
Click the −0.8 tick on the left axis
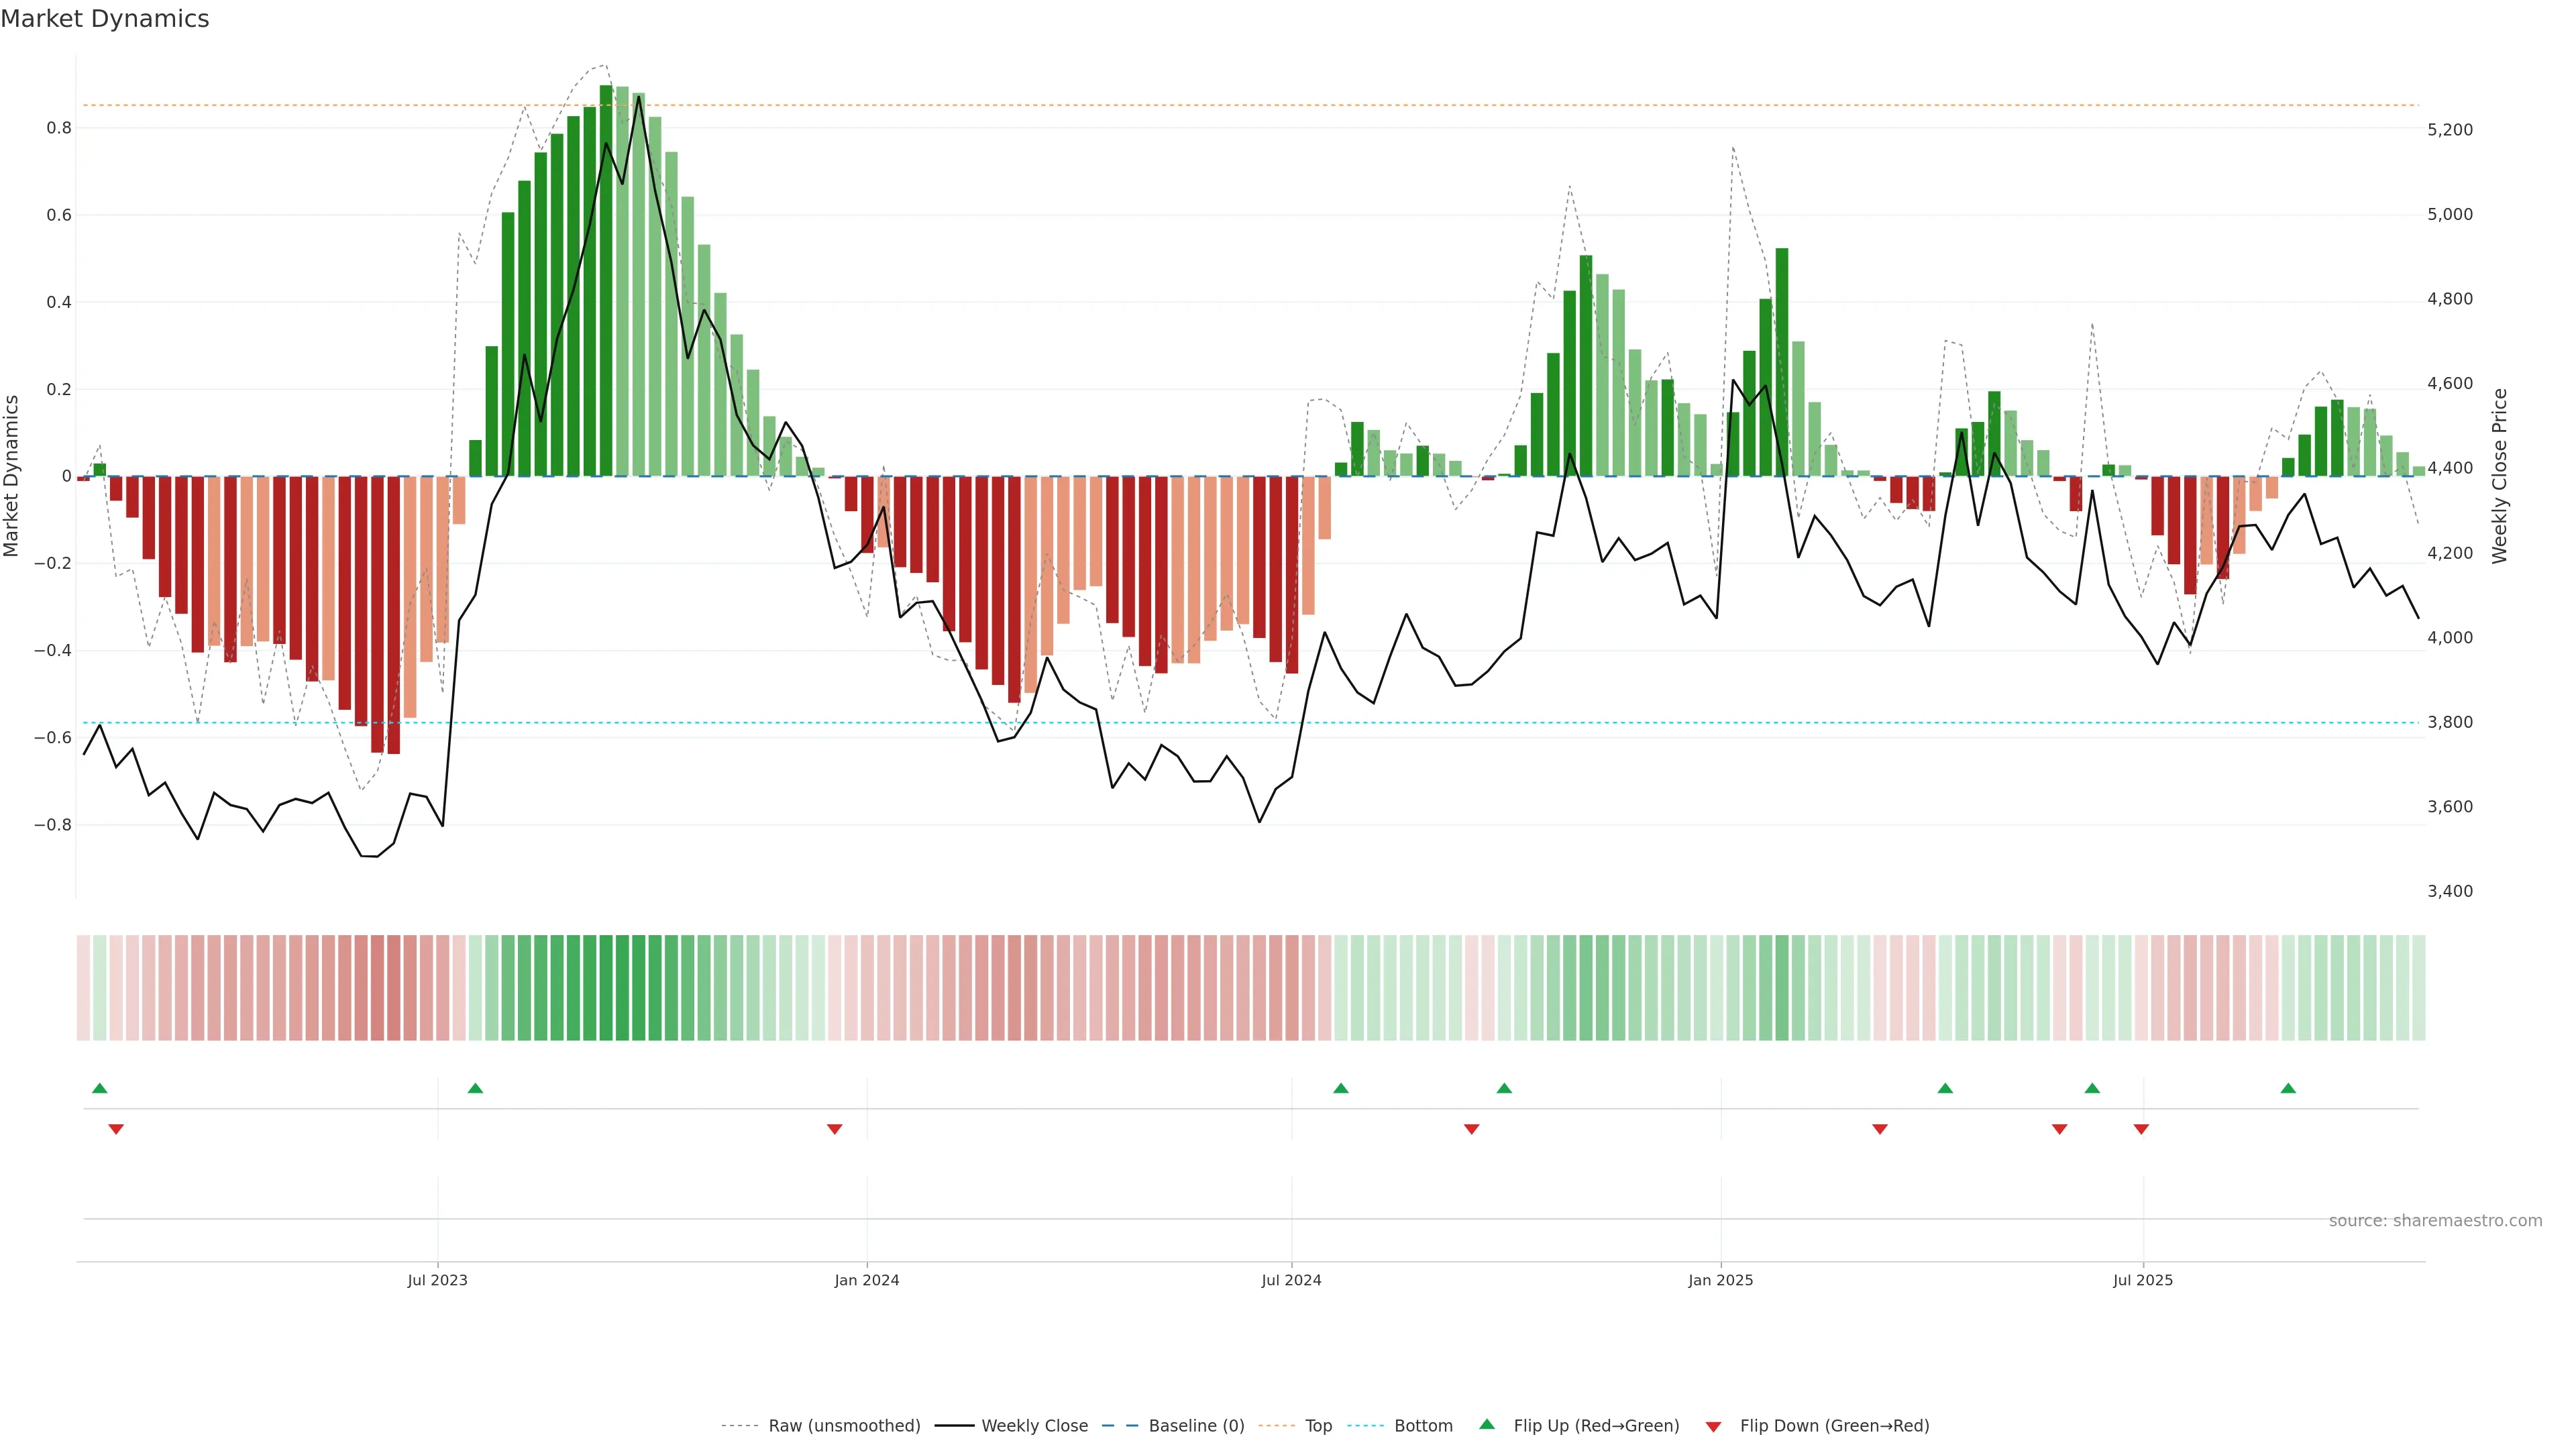pos(52,825)
